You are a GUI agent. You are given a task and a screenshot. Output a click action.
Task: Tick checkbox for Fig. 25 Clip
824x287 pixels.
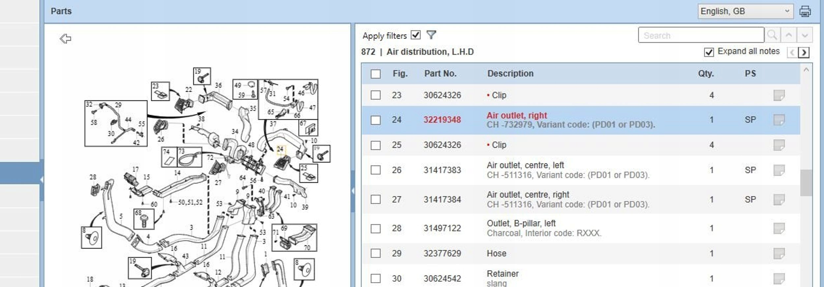click(375, 145)
